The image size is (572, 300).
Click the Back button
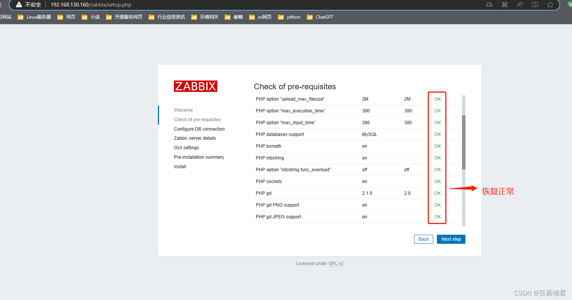424,239
